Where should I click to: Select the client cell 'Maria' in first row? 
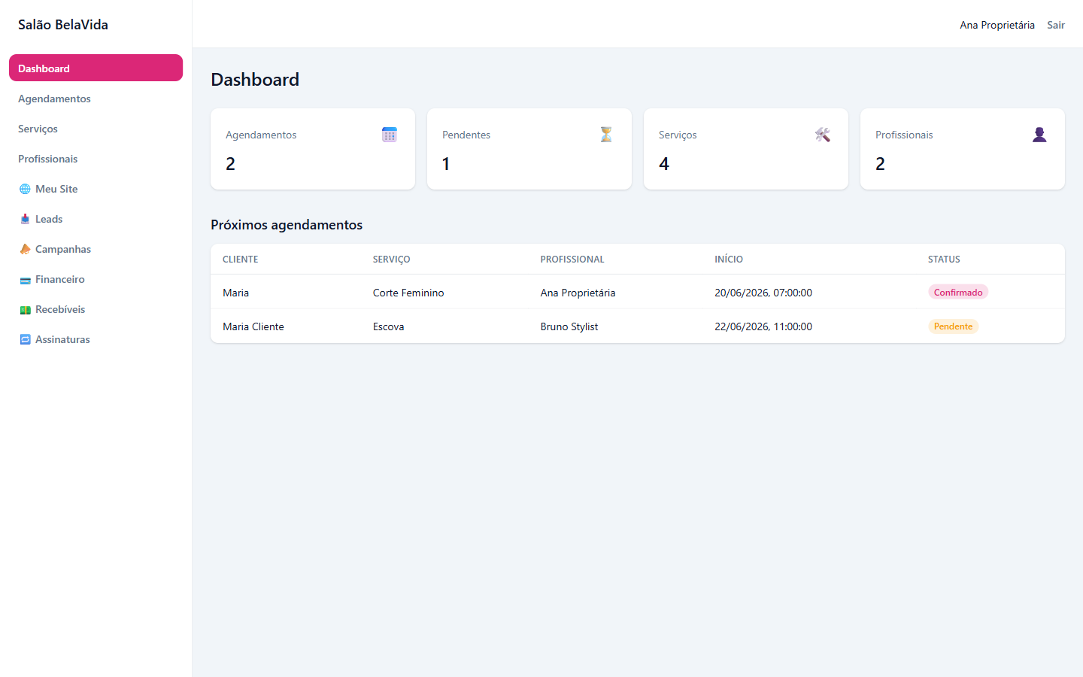(236, 293)
